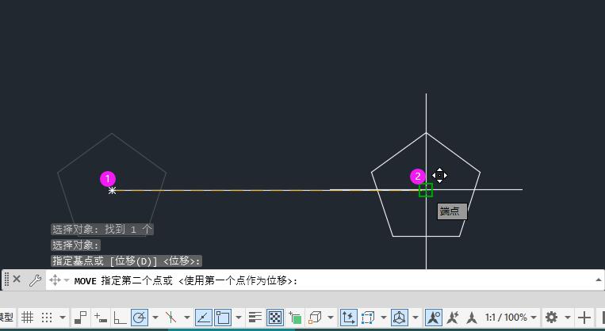Expand command history arrow at right
Screen dimensions: 605x331
click(x=599, y=280)
